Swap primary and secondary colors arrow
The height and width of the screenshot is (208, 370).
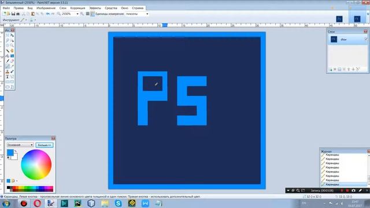[x=16, y=151]
